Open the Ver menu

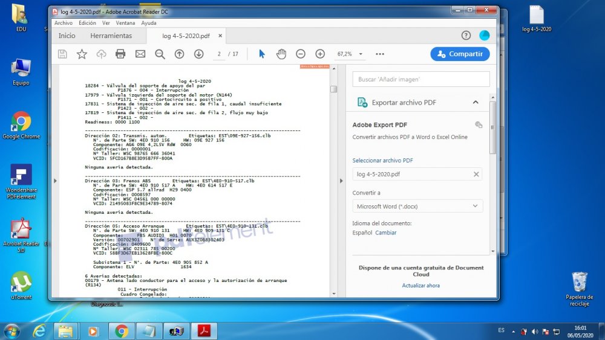pyautogui.click(x=106, y=23)
